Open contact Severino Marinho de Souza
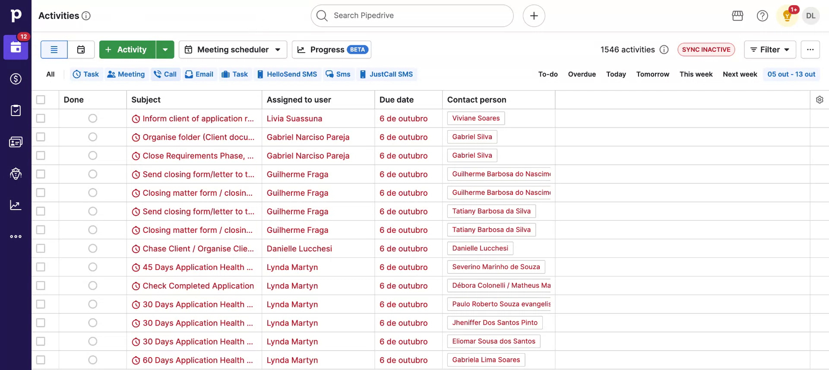829x370 pixels. coord(496,267)
